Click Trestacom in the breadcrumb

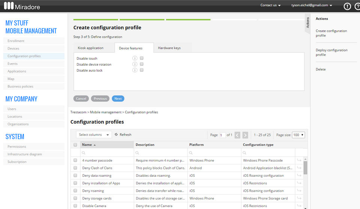point(78,112)
